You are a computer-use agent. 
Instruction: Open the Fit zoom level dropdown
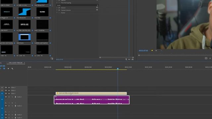(158, 51)
